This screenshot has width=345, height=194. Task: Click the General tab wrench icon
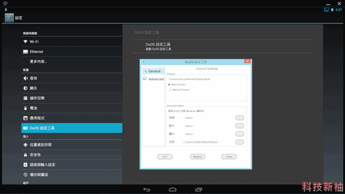coord(145,71)
